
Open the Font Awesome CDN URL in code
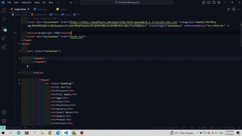point(123,22)
